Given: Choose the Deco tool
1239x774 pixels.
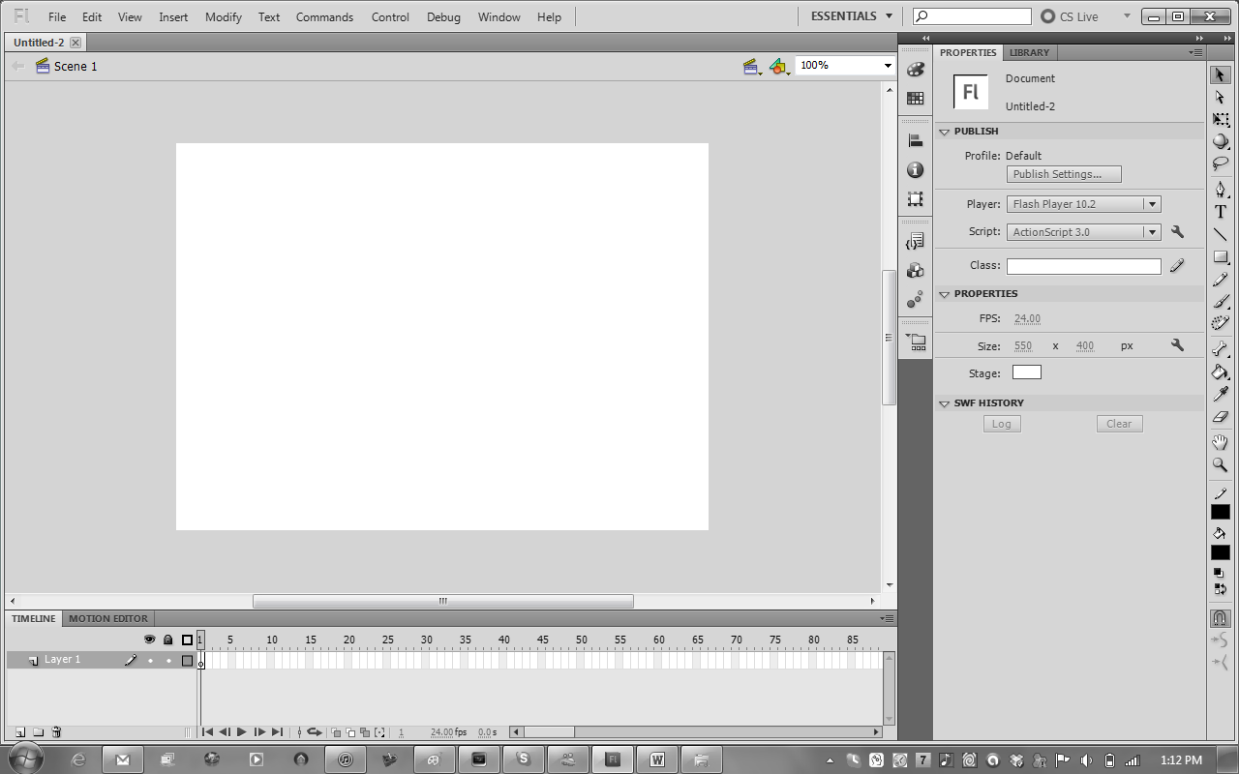Looking at the screenshot, I should (1221, 323).
